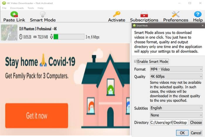Open the second subtitles dropdown showing None
205x137 pixels.
(176, 115)
